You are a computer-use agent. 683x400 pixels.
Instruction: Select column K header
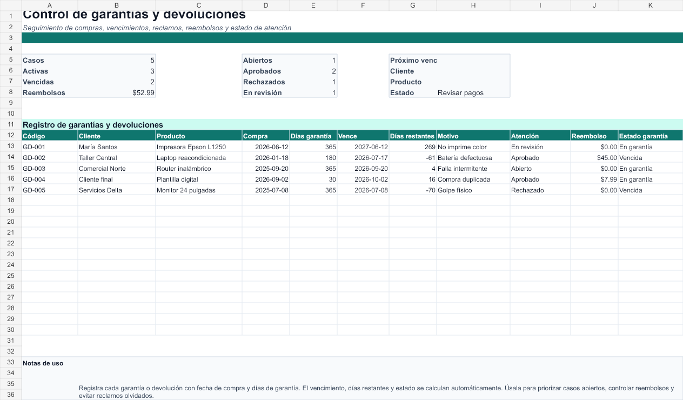[651, 5]
